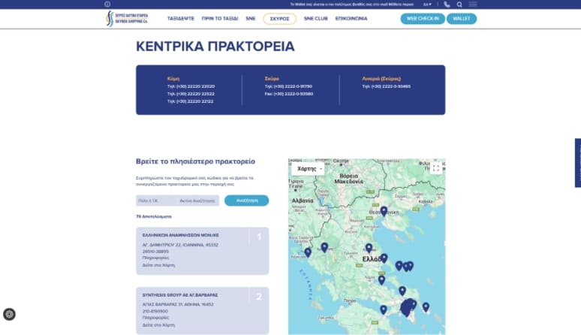Click the Athens cluster of map pins
581x335 pixels.
(x=408, y=307)
